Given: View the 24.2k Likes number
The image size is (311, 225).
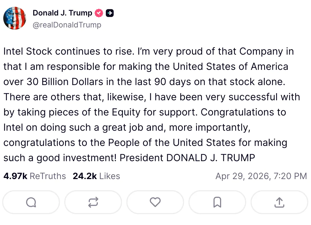Looking at the screenshot, I should [85, 176].
